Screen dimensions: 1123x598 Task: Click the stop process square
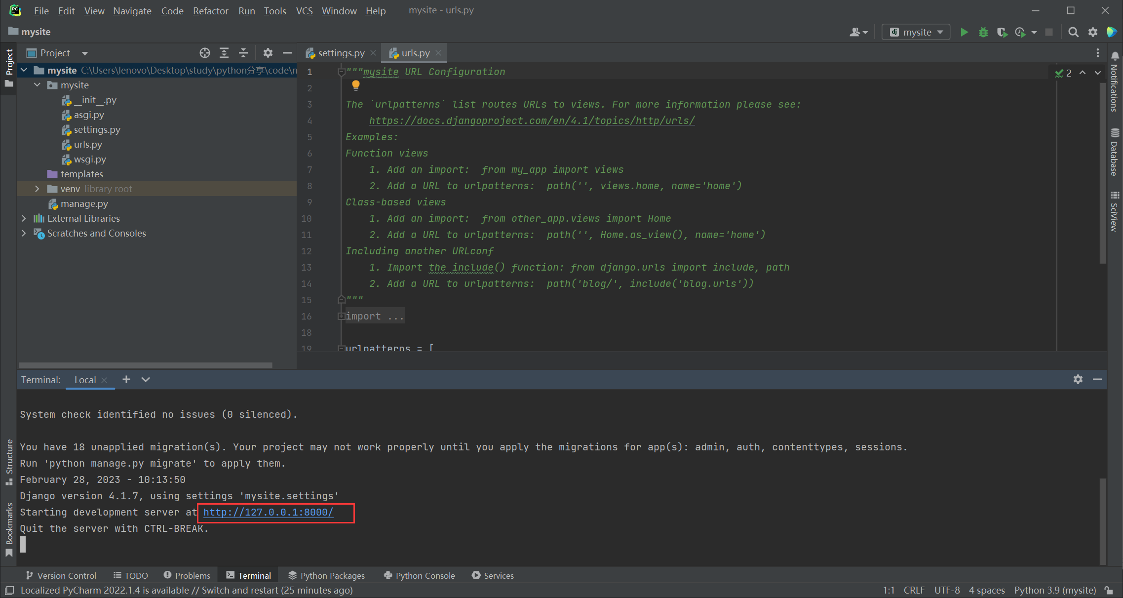click(1049, 32)
